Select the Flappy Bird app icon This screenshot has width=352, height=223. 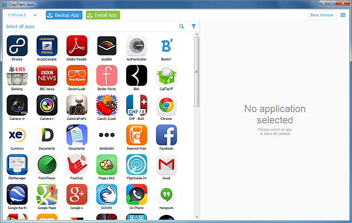(107, 165)
